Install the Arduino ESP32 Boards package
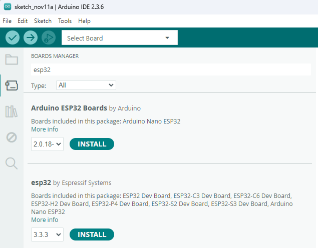318x248 pixels. (x=92, y=144)
